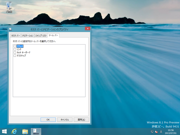Image resolution: width=180 pixels, height=135 pixels.
Task: Click the IME input mode A indicator
Action: tap(161, 132)
